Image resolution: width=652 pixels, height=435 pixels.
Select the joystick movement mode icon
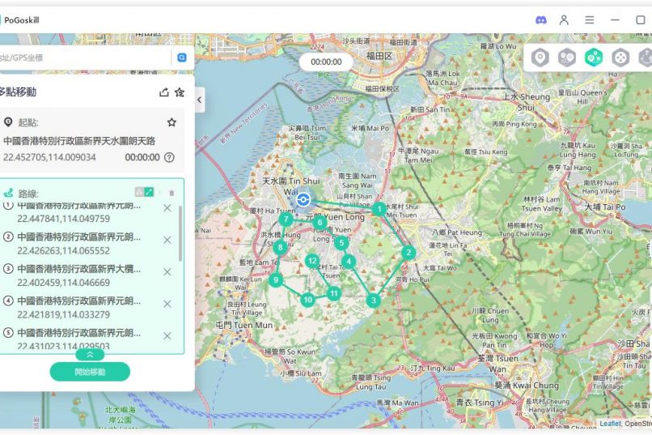coord(620,58)
